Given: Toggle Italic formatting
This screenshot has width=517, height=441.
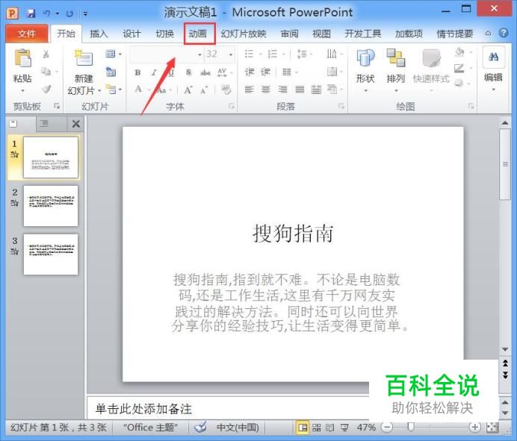Looking at the screenshot, I should tap(154, 72).
